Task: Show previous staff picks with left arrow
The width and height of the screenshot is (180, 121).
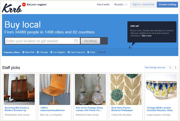Action: 170,68
